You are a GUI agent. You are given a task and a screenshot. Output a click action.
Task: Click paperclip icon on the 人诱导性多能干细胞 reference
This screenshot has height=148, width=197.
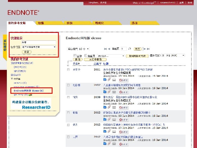click(109, 143)
